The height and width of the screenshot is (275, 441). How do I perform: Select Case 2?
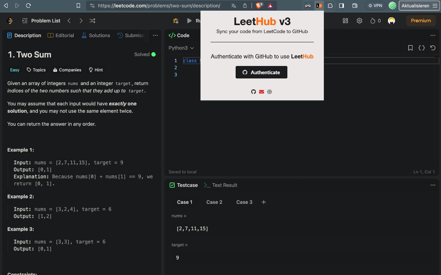coord(214,202)
